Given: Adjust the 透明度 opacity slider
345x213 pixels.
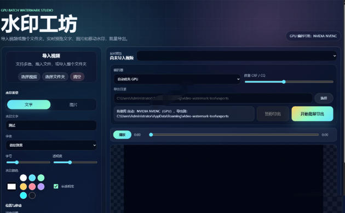Looking at the screenshot, I should (76, 163).
